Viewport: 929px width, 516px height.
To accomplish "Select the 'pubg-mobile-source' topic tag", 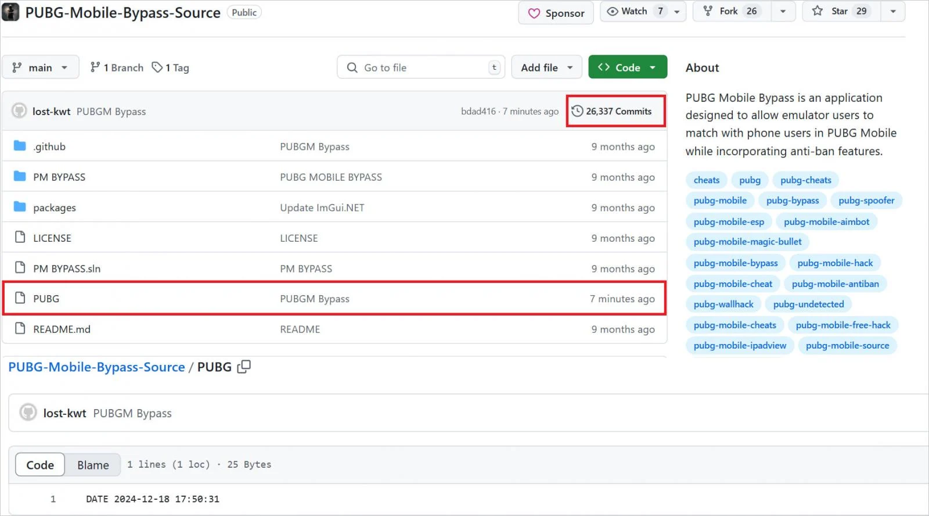I will 847,345.
